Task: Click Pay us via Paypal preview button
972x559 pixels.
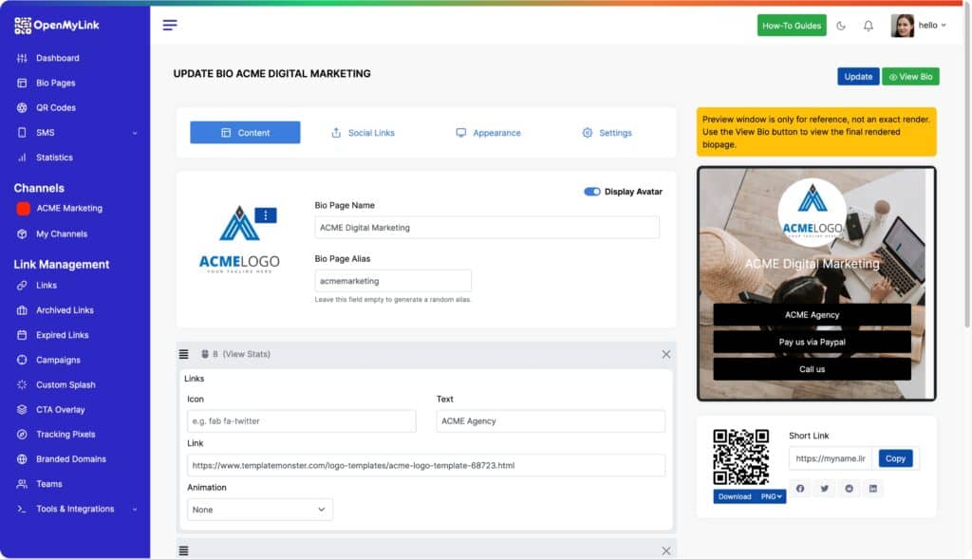Action: (x=813, y=342)
